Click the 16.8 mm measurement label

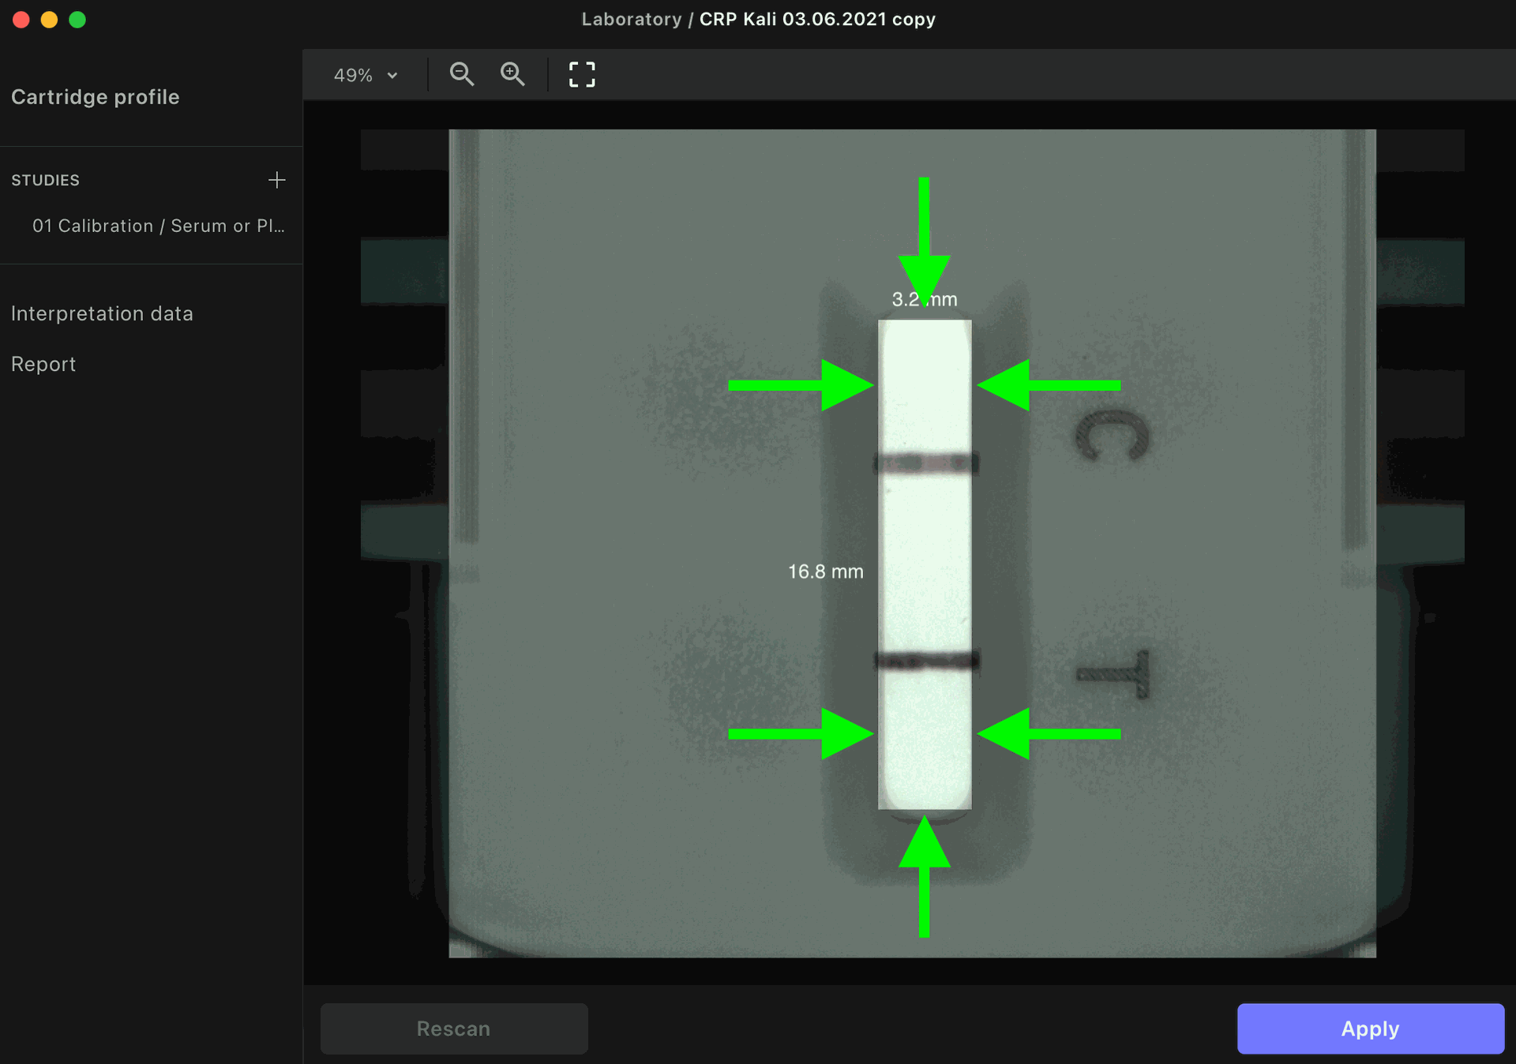825,571
